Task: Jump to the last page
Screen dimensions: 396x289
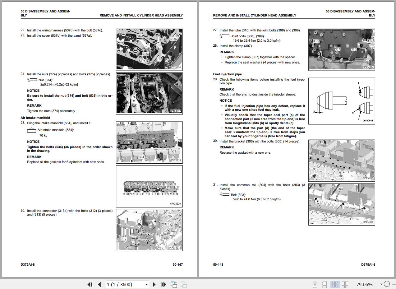Action: coord(163,284)
